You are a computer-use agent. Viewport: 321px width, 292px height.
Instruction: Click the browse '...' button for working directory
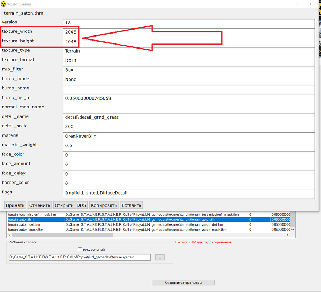click(160, 257)
